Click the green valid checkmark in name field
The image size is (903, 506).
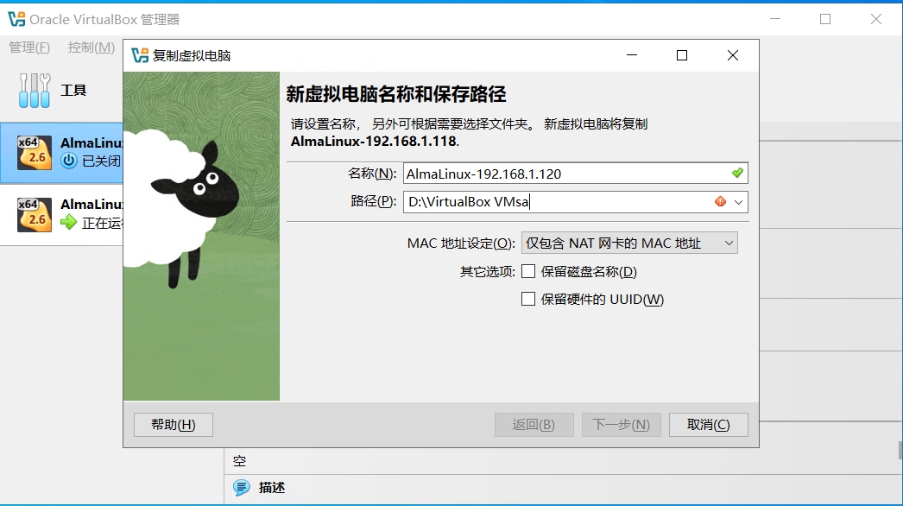pyautogui.click(x=738, y=173)
